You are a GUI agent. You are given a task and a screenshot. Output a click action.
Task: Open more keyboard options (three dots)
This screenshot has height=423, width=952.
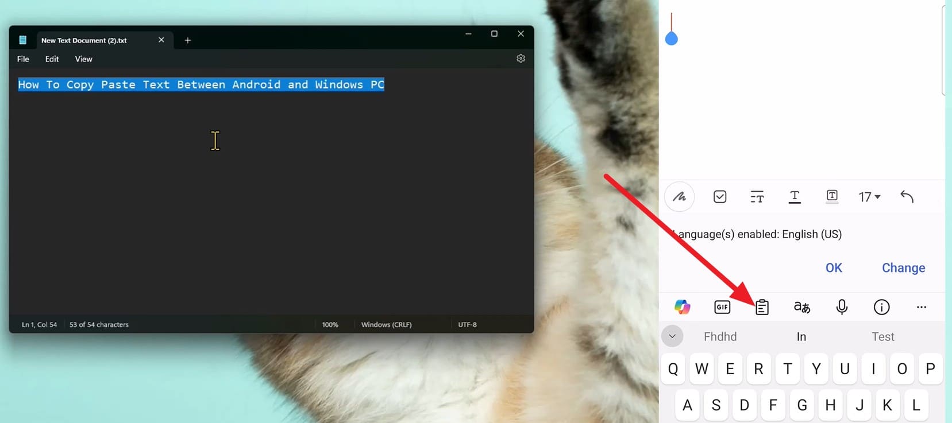pyautogui.click(x=922, y=307)
